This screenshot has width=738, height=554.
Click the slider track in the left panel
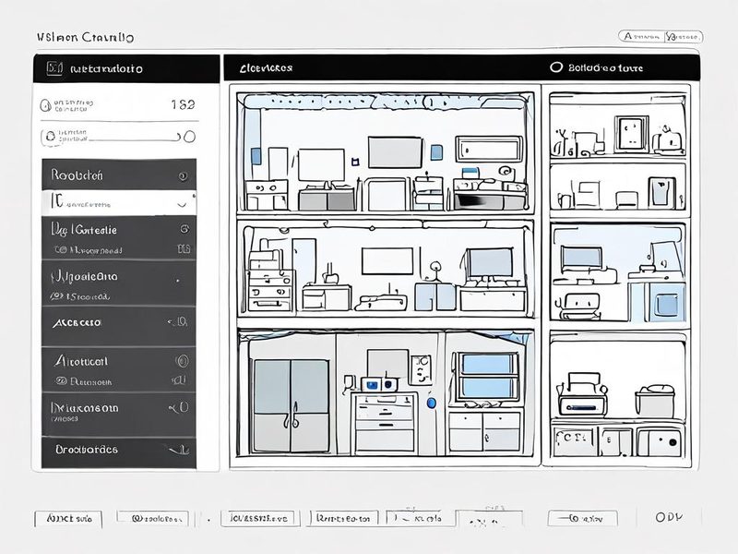tap(134, 139)
